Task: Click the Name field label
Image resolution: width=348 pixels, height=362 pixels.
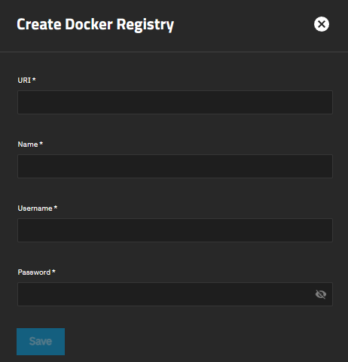Action: click(28, 144)
